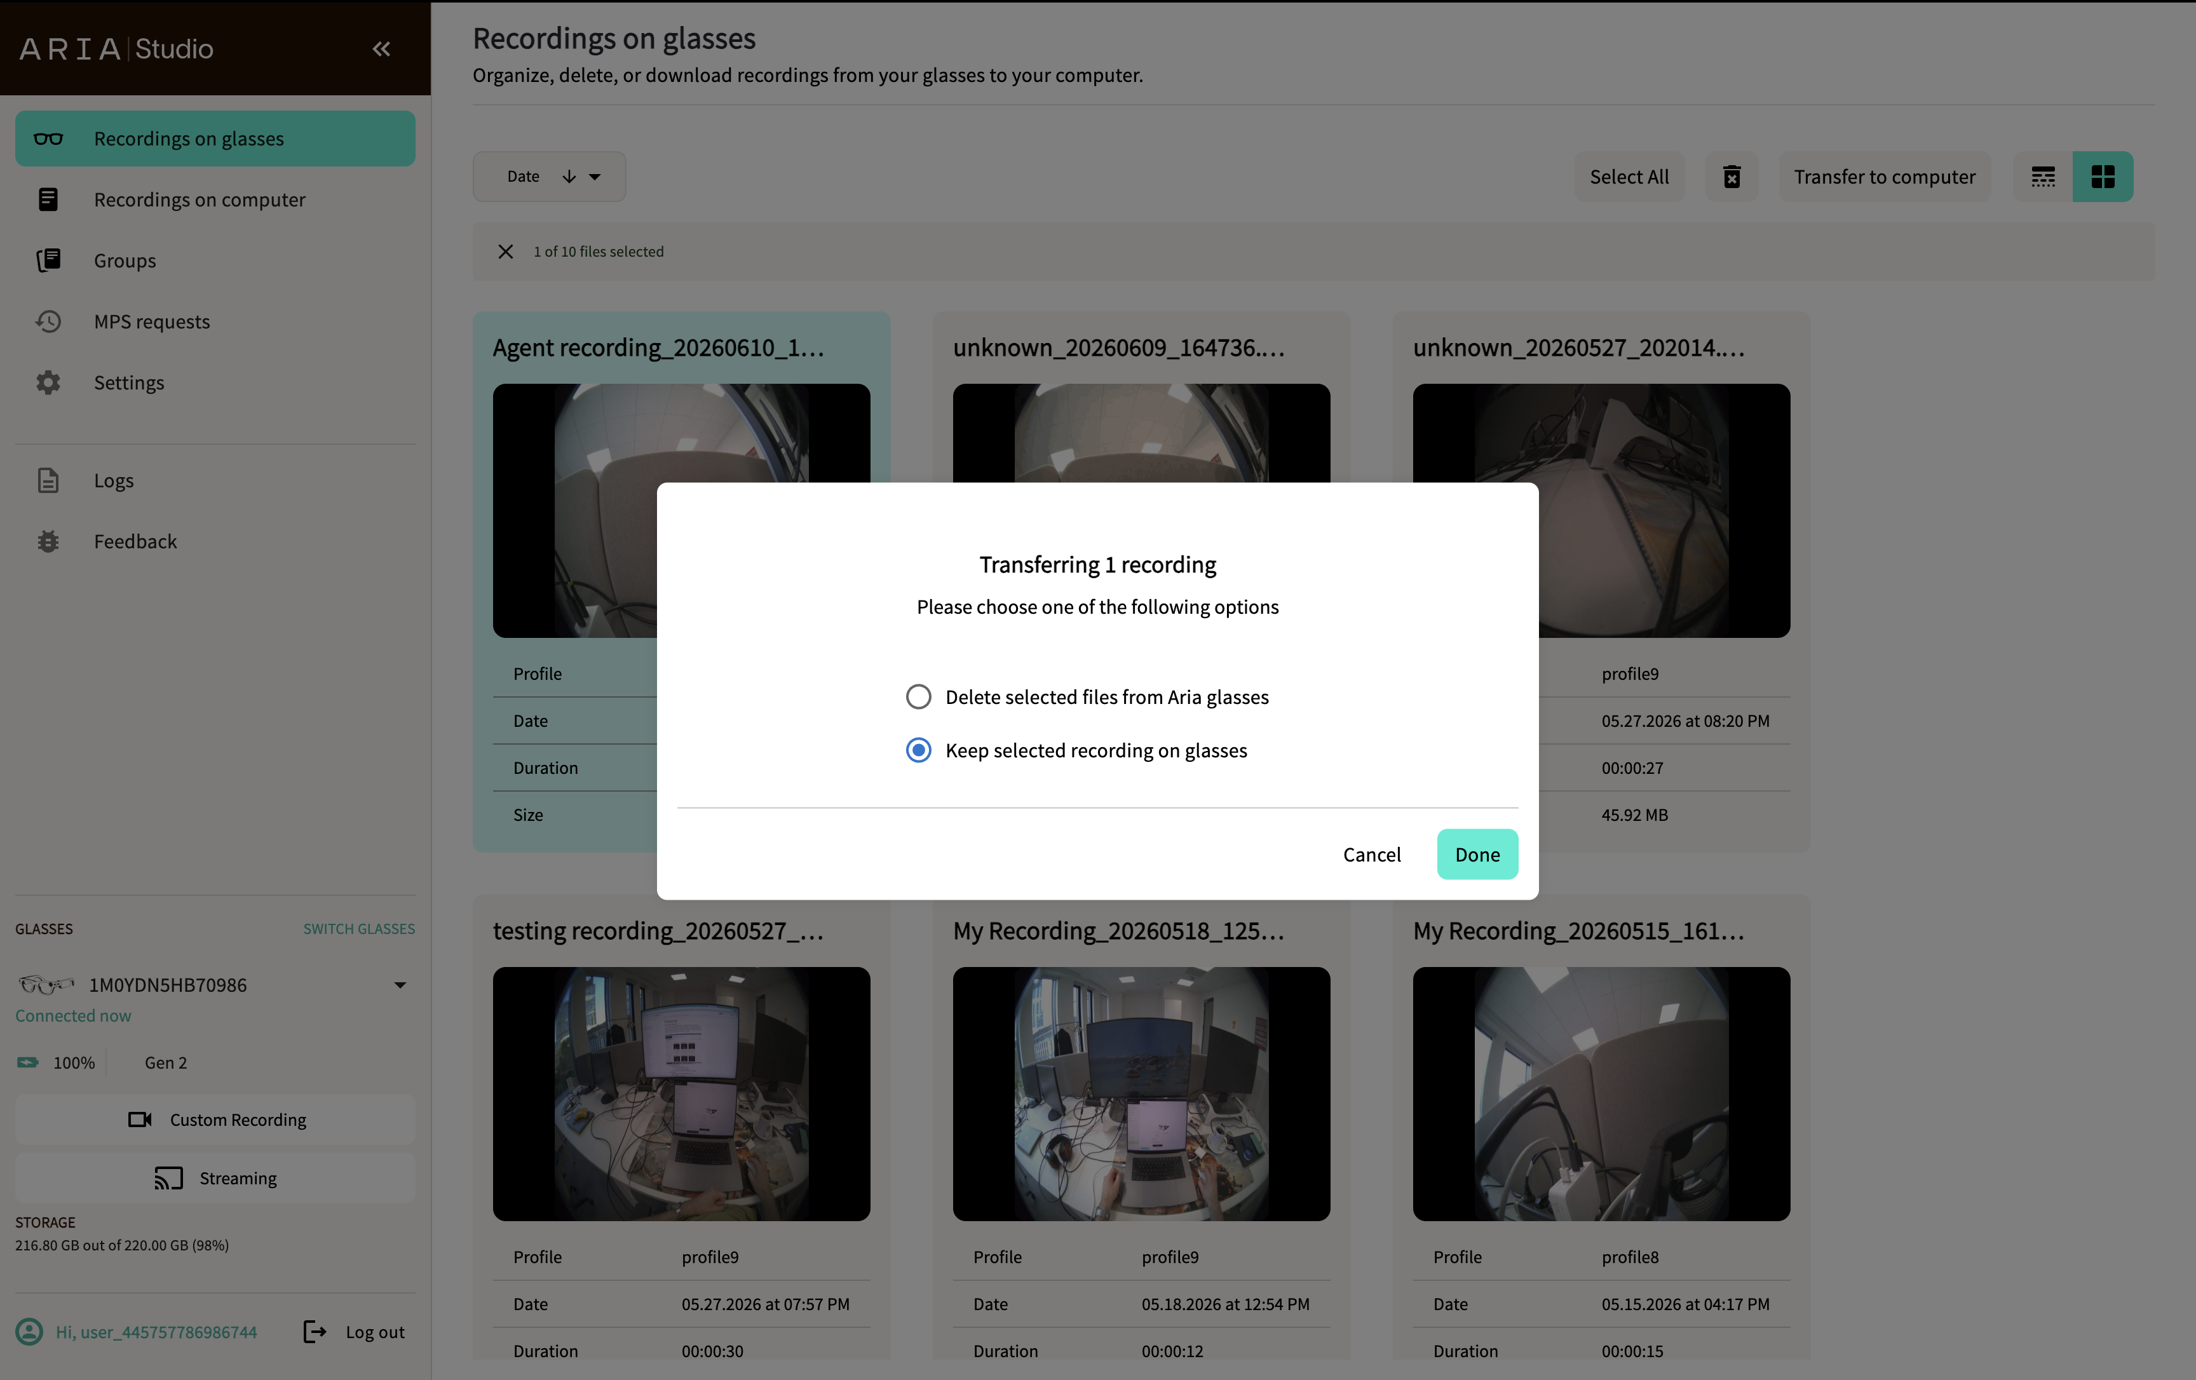Click the cast icon on Streaming
The height and width of the screenshot is (1380, 2196).
pos(169,1179)
